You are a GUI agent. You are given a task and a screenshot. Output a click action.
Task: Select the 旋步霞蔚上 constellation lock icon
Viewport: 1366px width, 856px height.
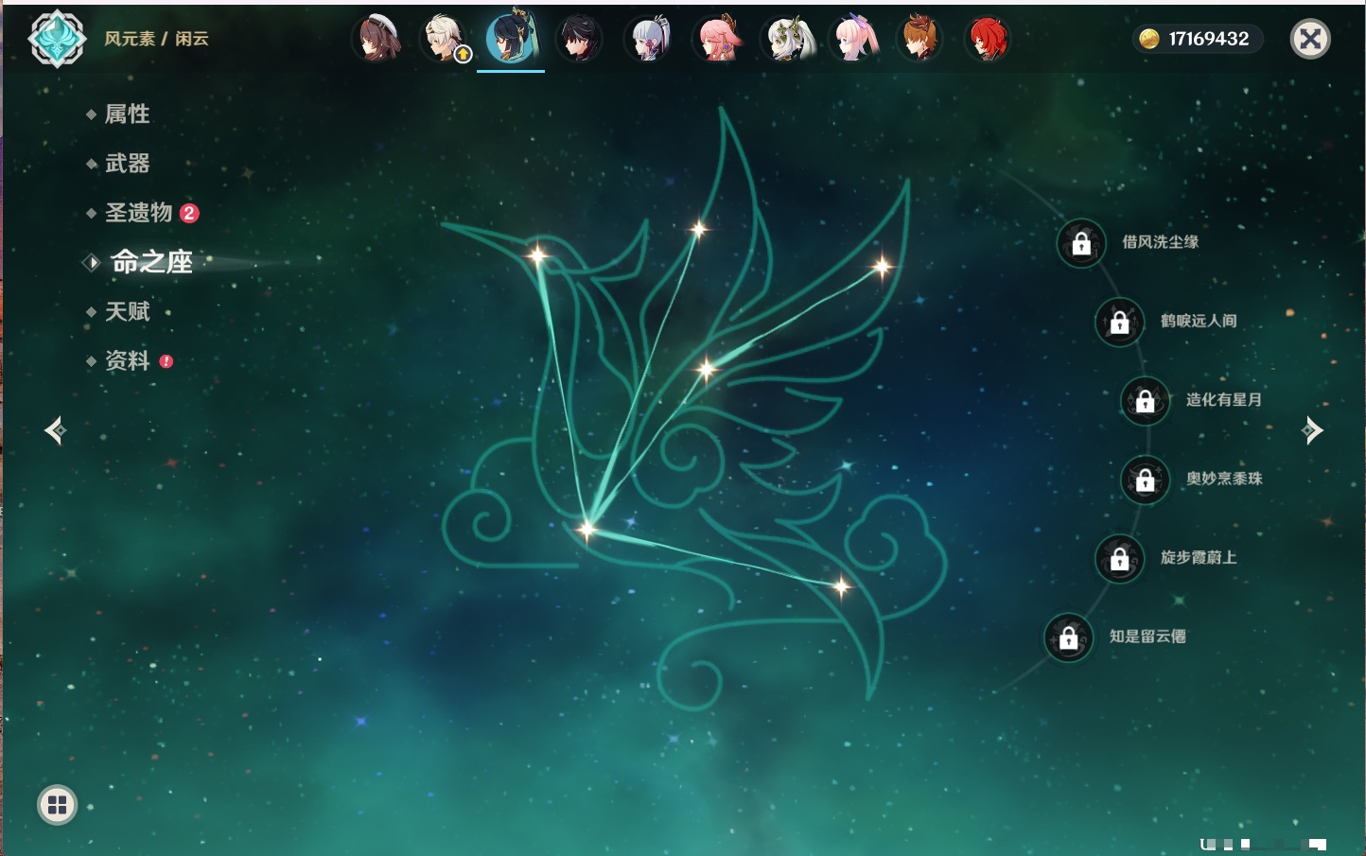[x=1119, y=558]
